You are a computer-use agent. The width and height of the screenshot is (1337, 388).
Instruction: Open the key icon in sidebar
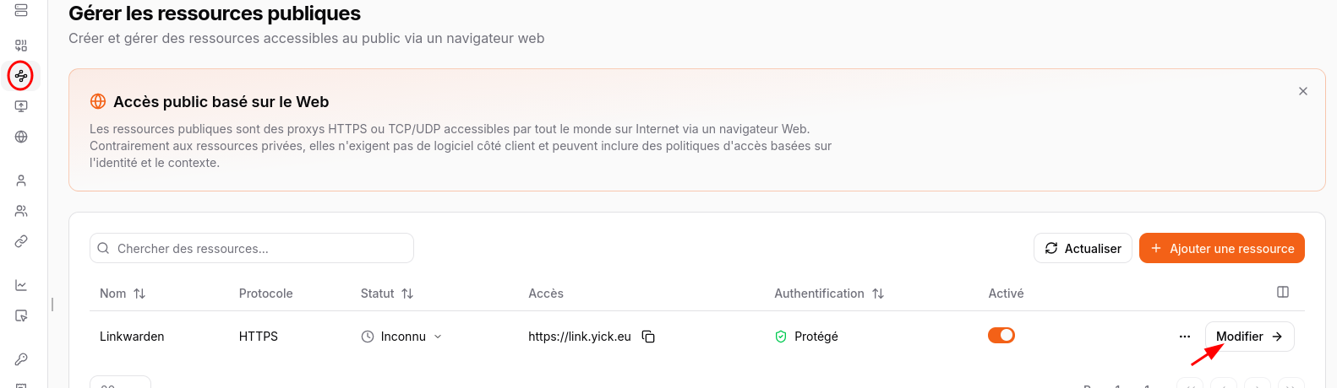[x=21, y=359]
